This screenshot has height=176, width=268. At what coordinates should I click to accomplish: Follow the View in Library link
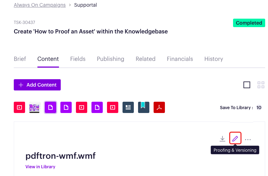point(40,166)
